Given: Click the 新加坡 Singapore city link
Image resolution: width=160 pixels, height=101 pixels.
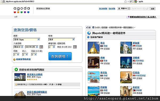Looking at the screenshot, I should click(x=136, y=43).
